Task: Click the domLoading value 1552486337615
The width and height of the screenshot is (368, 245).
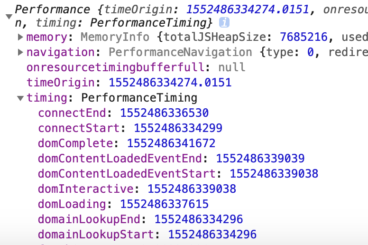Action: [x=164, y=204]
